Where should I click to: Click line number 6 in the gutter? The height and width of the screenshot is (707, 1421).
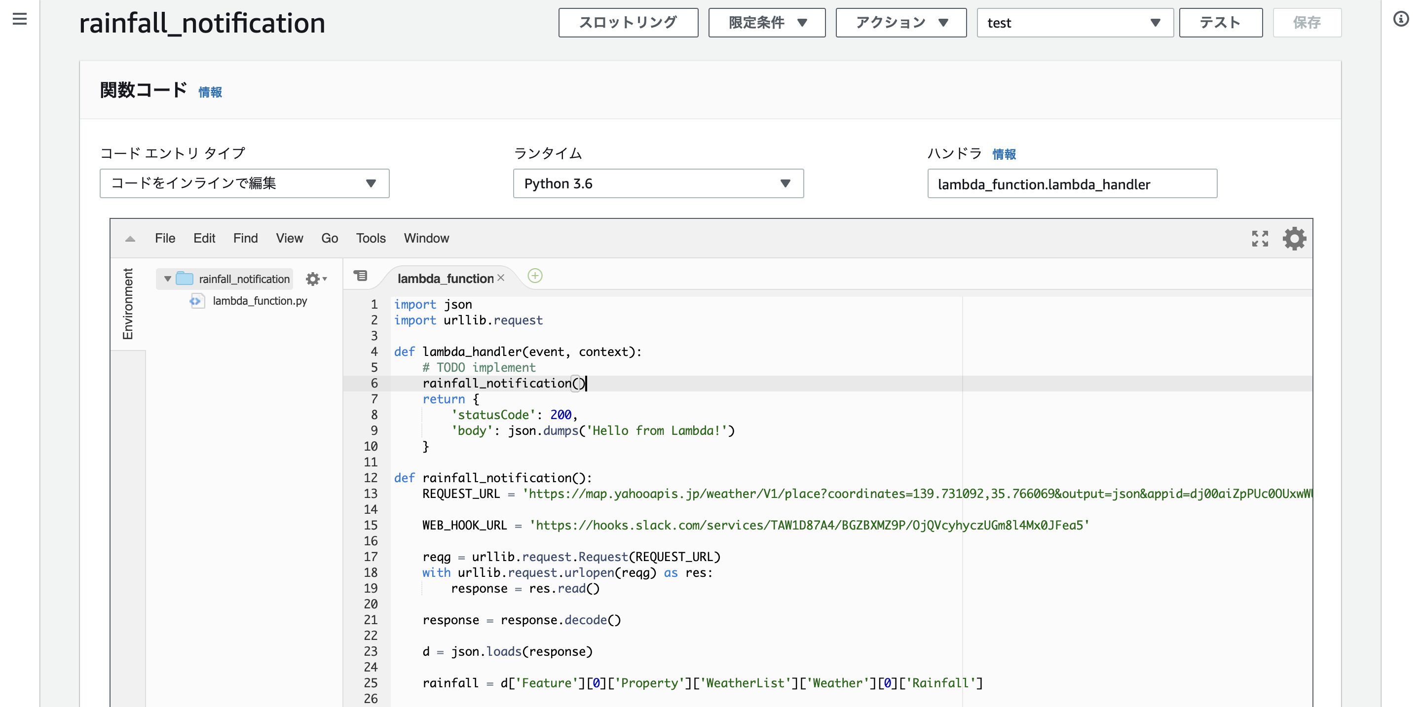(x=374, y=384)
